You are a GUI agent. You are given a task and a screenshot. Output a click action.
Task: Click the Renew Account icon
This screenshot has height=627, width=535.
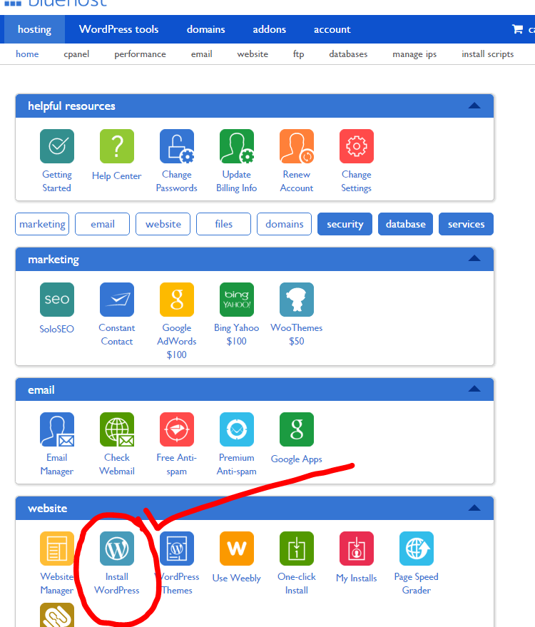[x=297, y=146]
